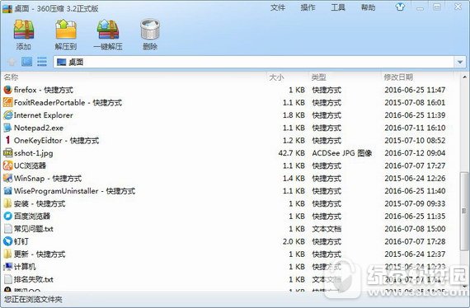Open the 帮助 menu
Image resolution: width=470 pixels, height=308 pixels.
368,7
